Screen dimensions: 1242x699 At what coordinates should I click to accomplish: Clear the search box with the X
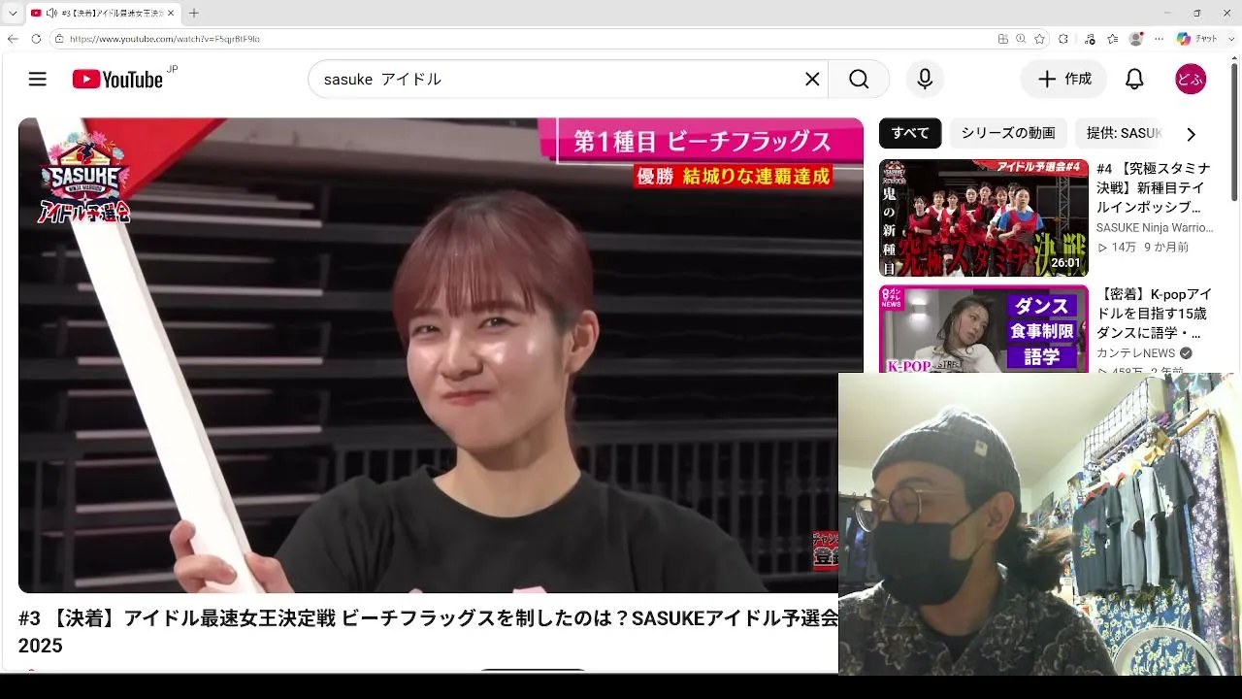coord(812,80)
